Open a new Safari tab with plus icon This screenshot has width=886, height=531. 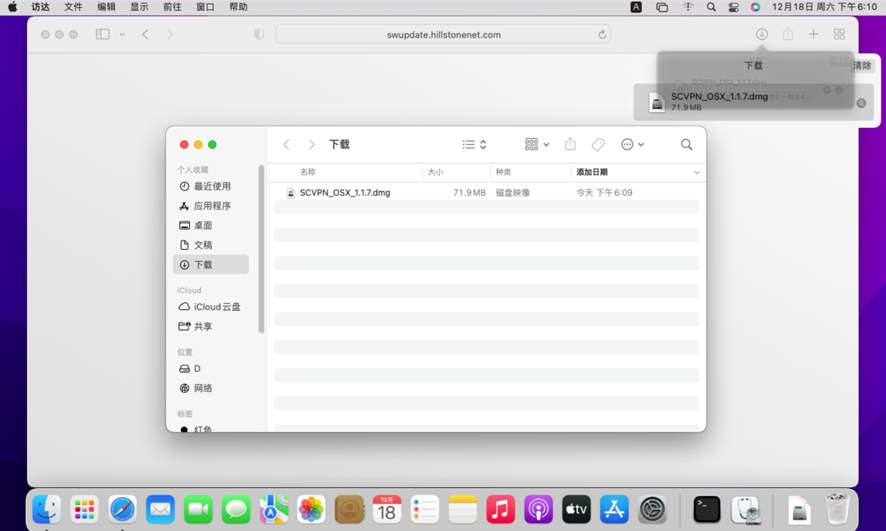tap(813, 34)
